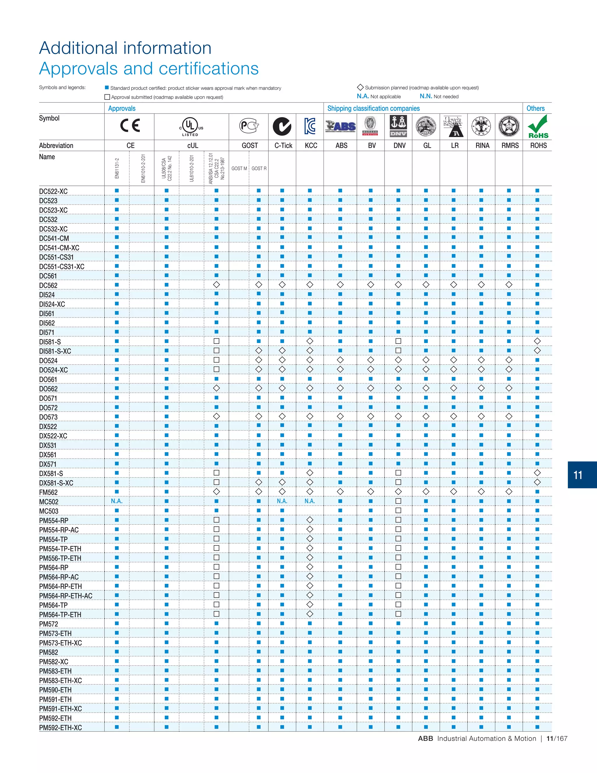597x773 pixels.
Task: Click the CE mark symbol
Action: [130, 126]
